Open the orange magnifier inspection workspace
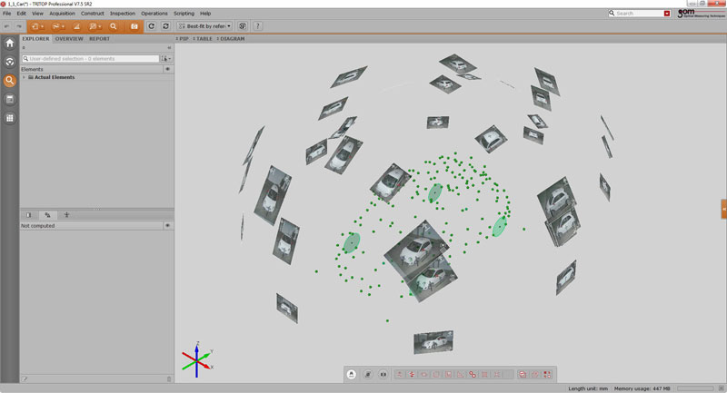 click(10, 81)
